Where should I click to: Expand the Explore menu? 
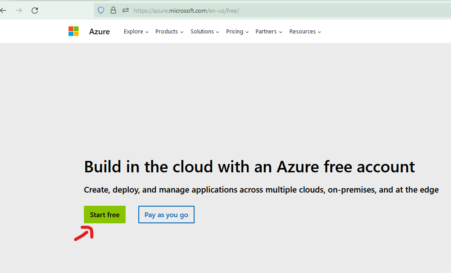(136, 31)
